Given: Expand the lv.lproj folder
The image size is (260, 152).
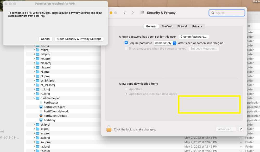Looking at the screenshot, I should tap(34, 50).
